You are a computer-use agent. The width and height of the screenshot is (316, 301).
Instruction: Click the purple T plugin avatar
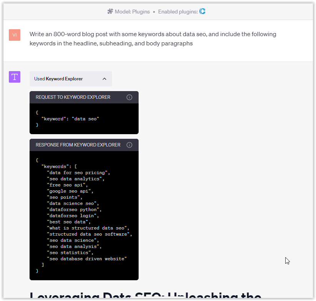14,77
